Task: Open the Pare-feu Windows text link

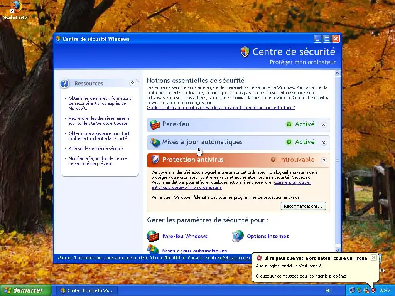Action: [x=185, y=236]
